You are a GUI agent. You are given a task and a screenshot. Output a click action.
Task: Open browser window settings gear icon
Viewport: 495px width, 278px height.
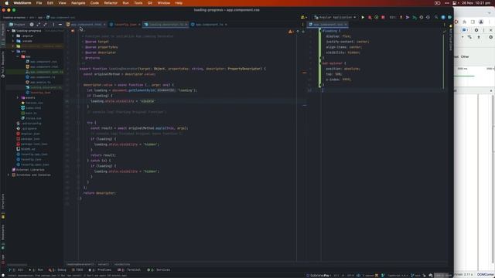(476, 30)
